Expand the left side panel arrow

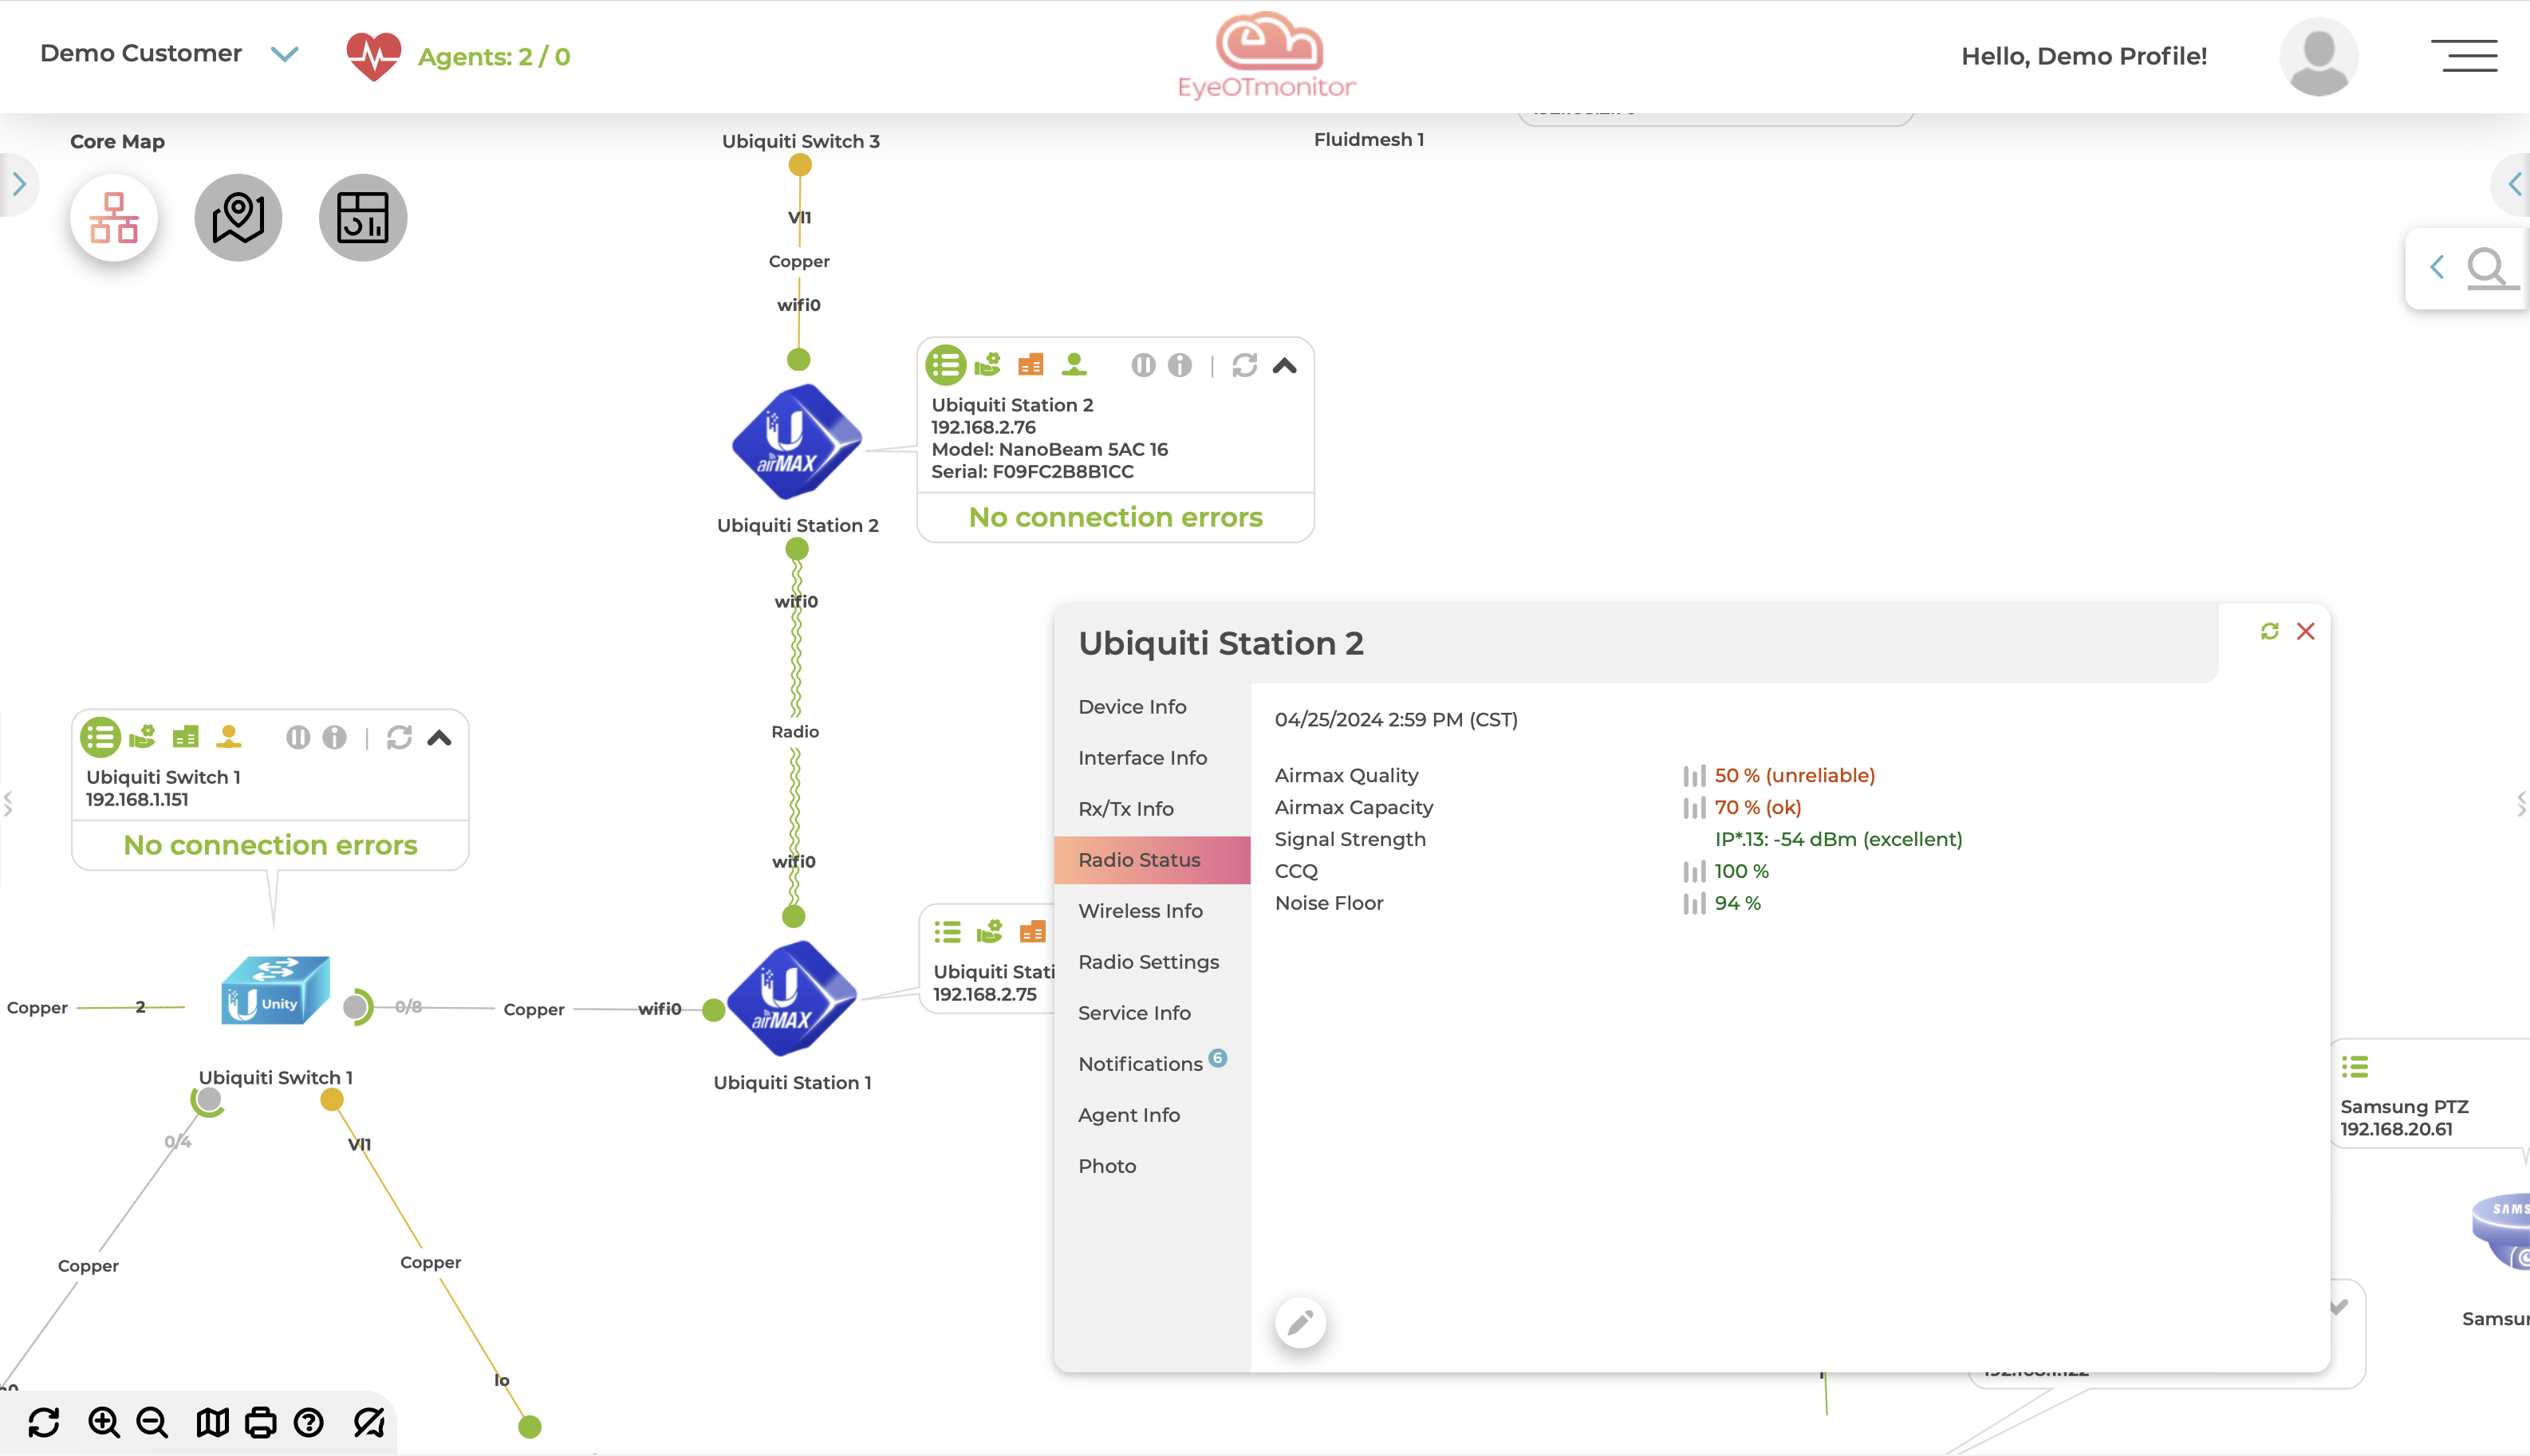click(19, 184)
